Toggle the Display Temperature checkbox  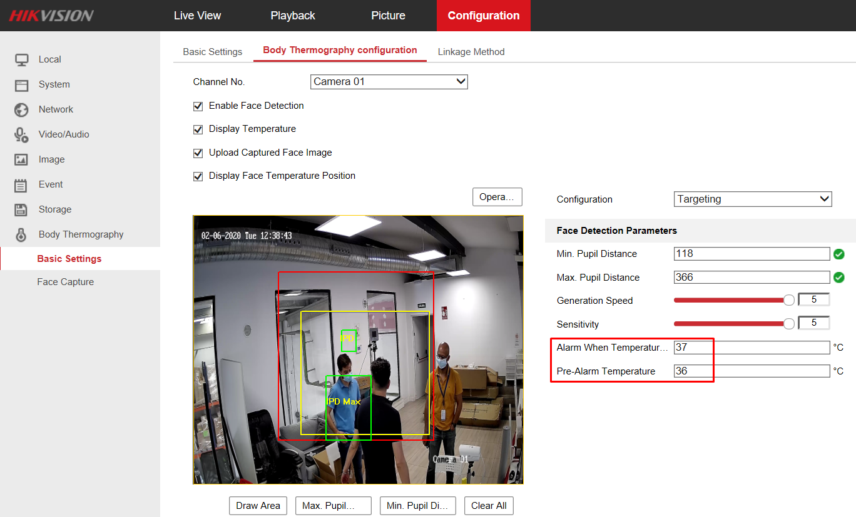pos(198,129)
